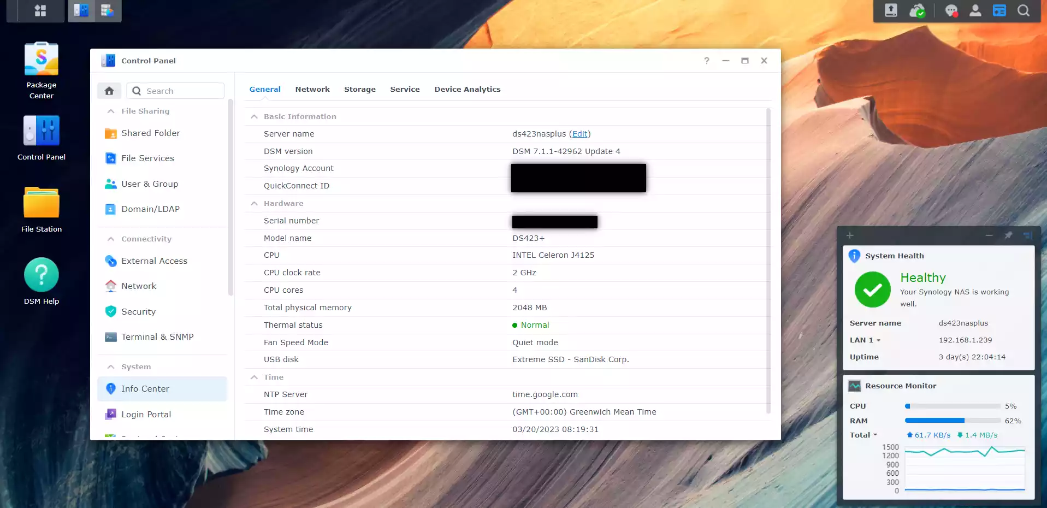
Task: Switch to the Network tab
Action: coord(312,89)
